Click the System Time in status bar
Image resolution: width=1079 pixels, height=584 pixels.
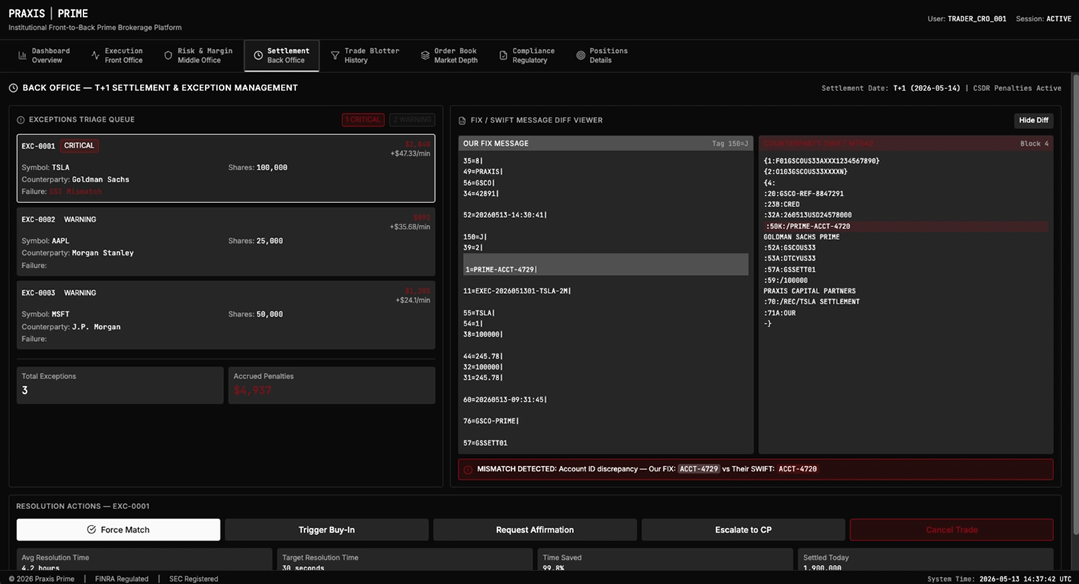999,579
